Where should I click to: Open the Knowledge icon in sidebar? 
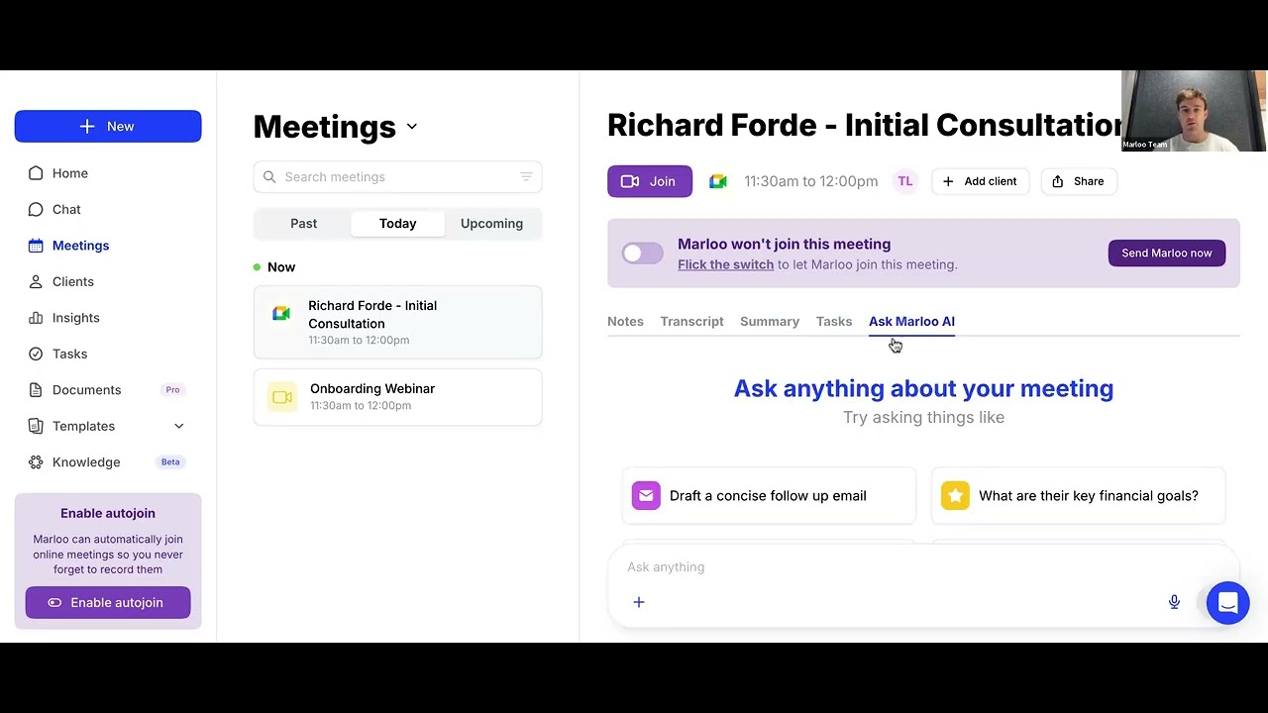pos(36,462)
